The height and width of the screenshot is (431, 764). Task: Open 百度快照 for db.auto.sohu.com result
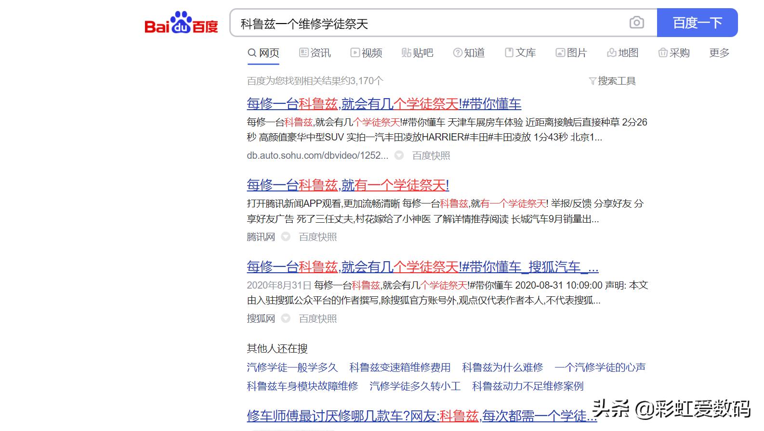(x=431, y=155)
